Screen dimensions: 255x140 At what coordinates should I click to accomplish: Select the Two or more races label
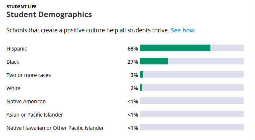29,75
